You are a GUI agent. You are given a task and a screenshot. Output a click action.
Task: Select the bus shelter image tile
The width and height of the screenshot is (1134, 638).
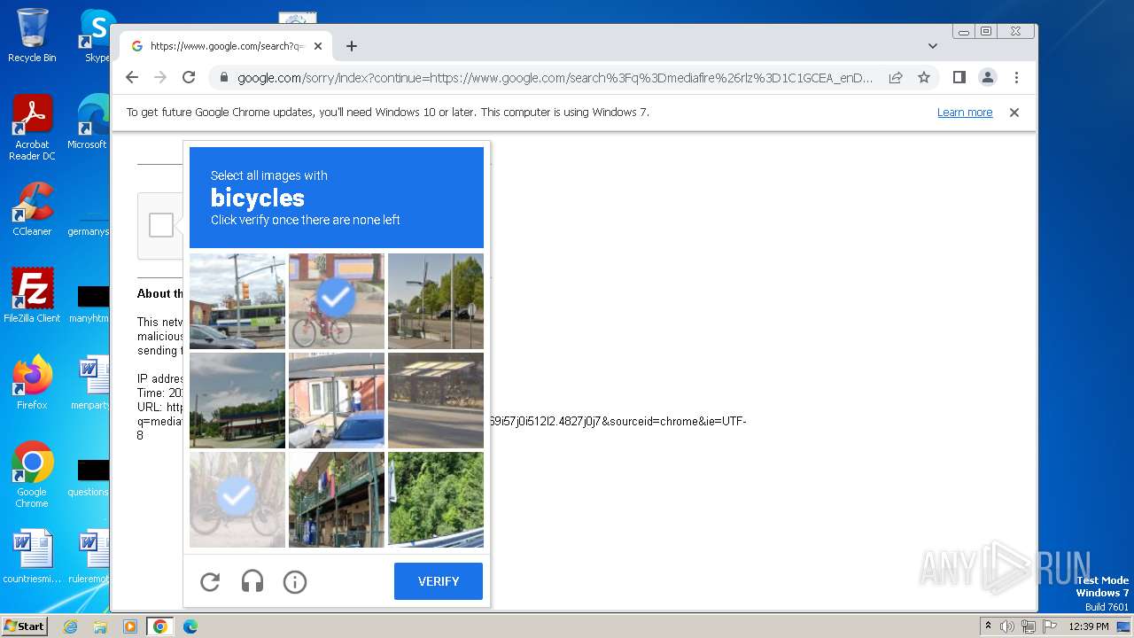(436, 301)
